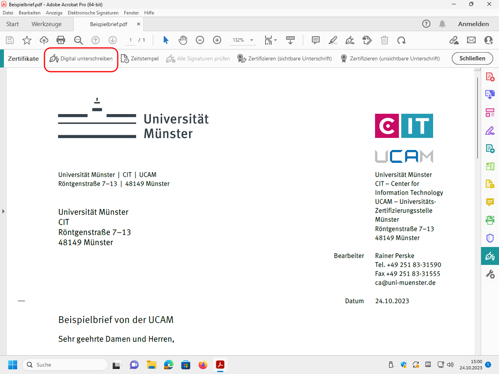Click the Digital unterschreiben tool

click(81, 59)
